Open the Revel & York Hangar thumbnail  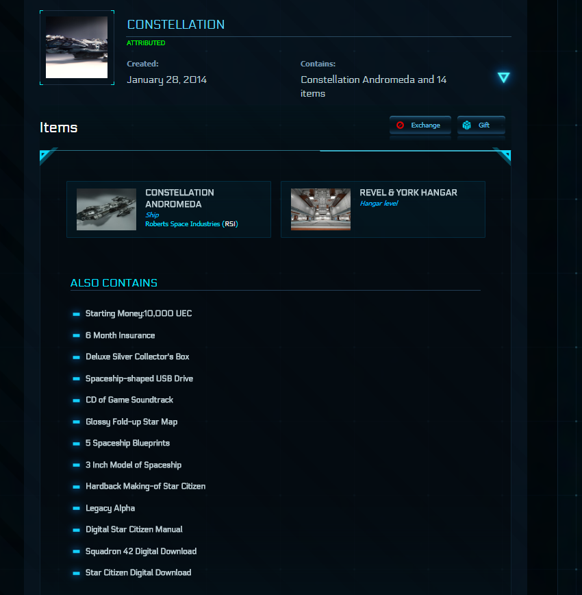point(320,210)
